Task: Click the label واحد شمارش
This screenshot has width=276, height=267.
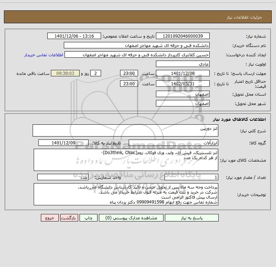Action: pos(108,178)
